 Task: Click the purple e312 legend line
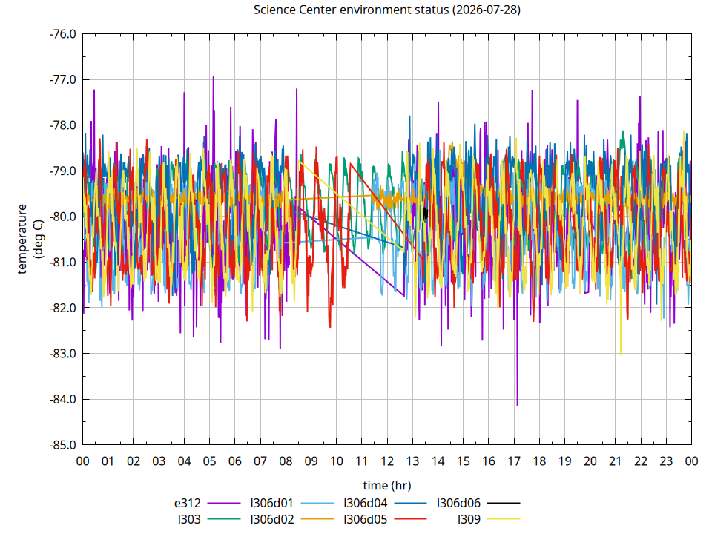(x=224, y=503)
